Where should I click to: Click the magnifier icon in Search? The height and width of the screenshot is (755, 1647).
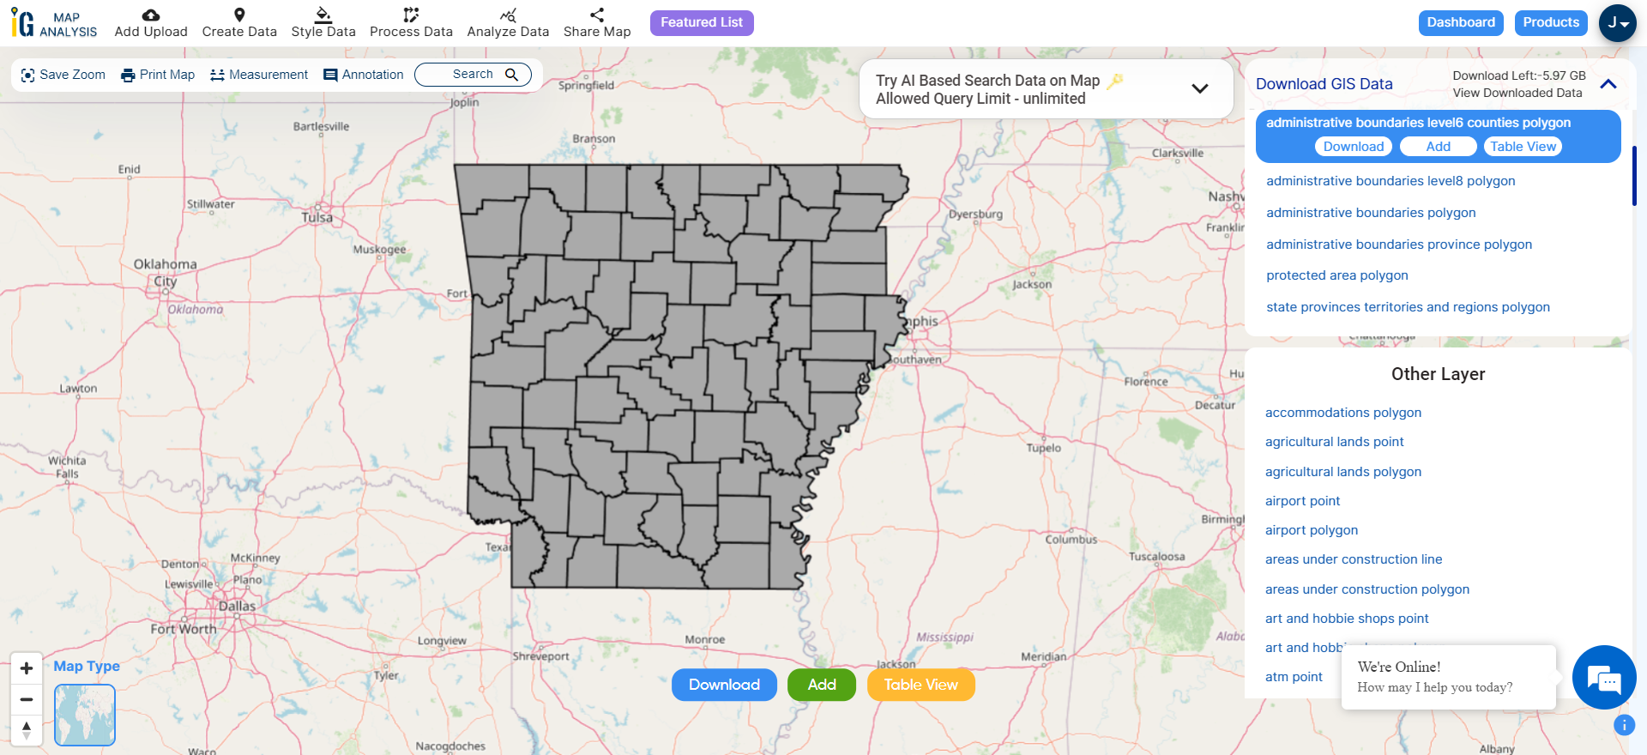512,75
